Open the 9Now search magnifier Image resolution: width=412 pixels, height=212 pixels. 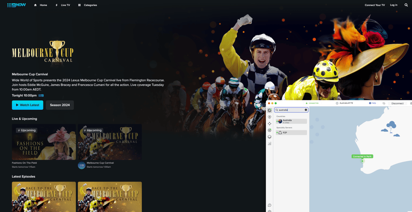406,5
